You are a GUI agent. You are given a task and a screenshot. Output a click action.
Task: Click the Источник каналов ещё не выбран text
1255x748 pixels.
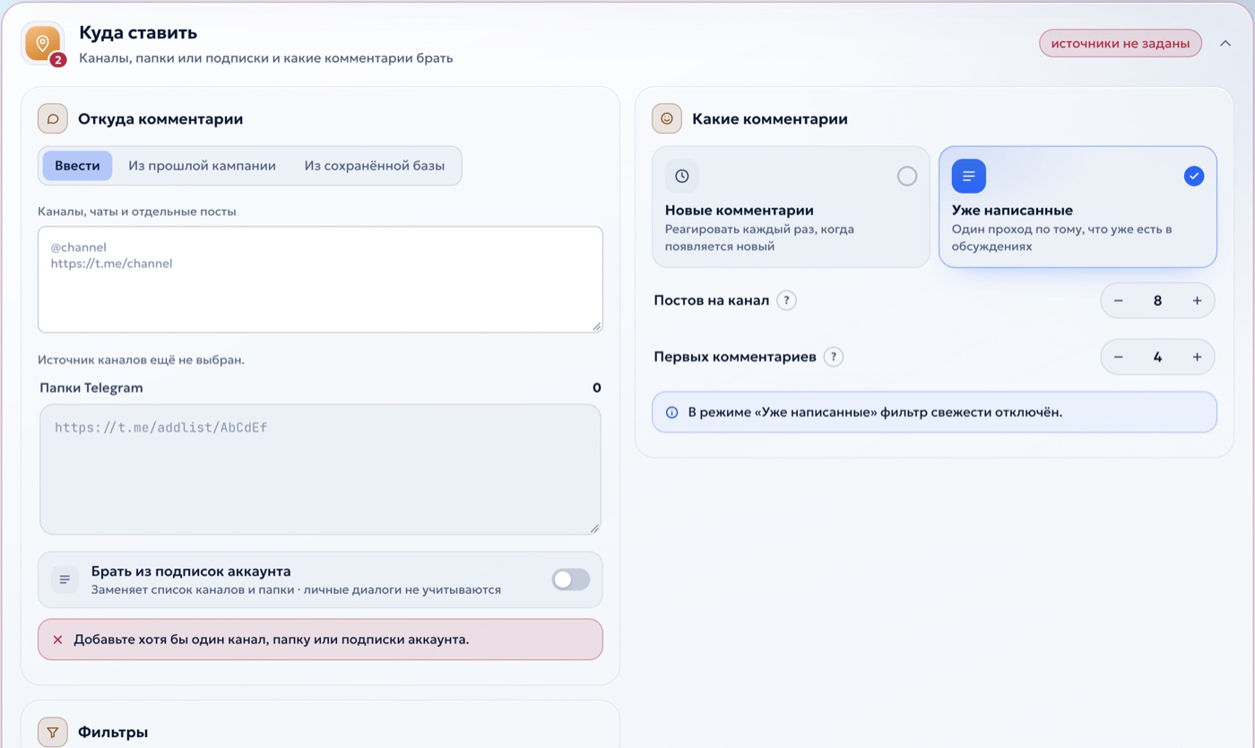[141, 360]
